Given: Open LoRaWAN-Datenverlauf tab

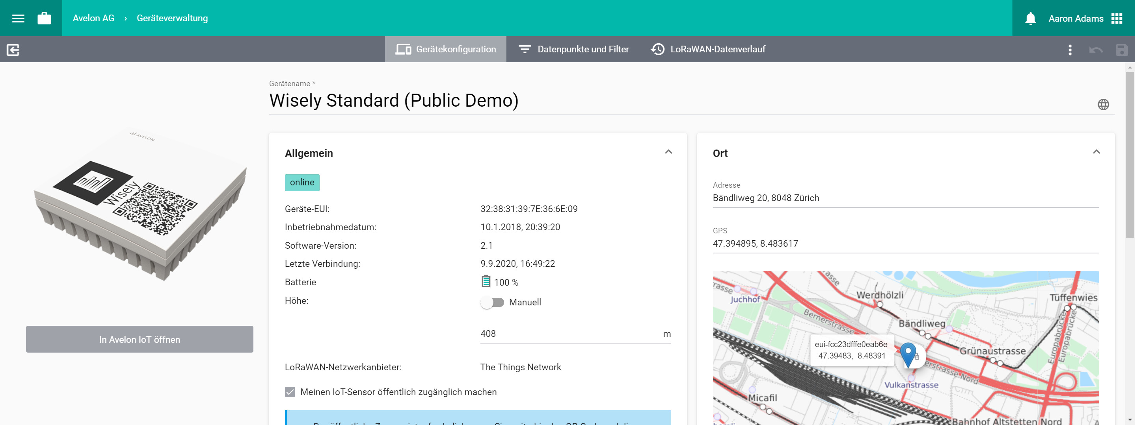Looking at the screenshot, I should click(708, 49).
